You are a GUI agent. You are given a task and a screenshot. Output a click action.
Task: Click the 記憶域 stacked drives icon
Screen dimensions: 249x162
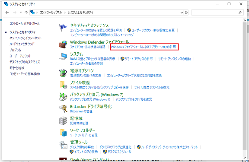63,121
